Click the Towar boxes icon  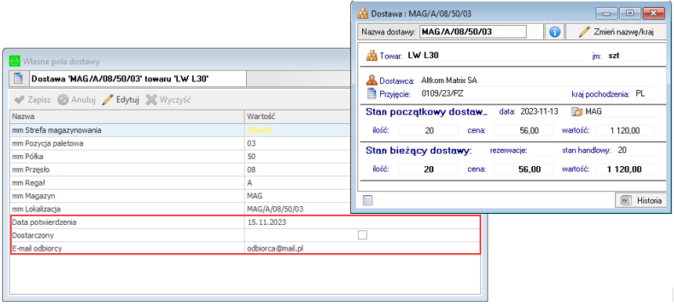click(x=371, y=56)
